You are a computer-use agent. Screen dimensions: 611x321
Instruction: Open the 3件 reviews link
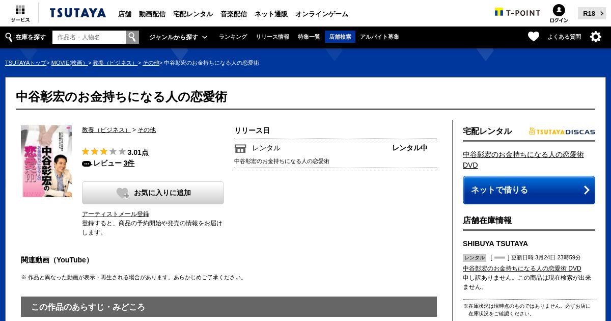tap(129, 164)
